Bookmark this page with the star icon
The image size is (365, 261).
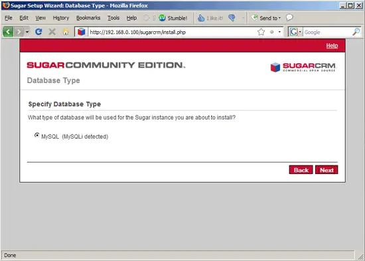(x=261, y=32)
